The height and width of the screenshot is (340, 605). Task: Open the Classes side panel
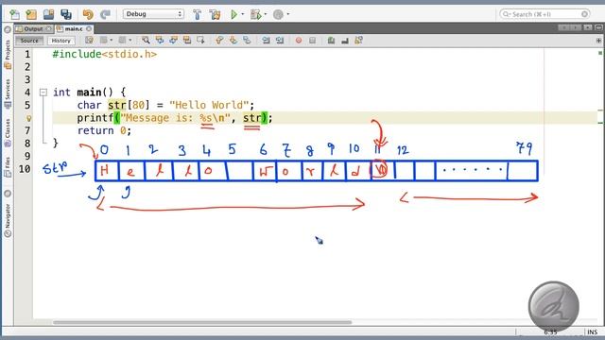(8, 132)
